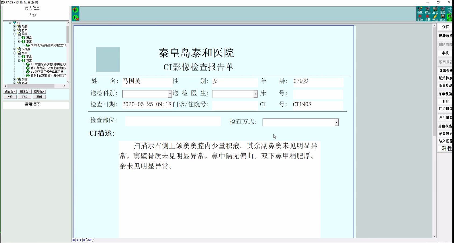This screenshot has width=454, height=243.
Task: Click the 检查部位 input field
Action: tap(173, 121)
